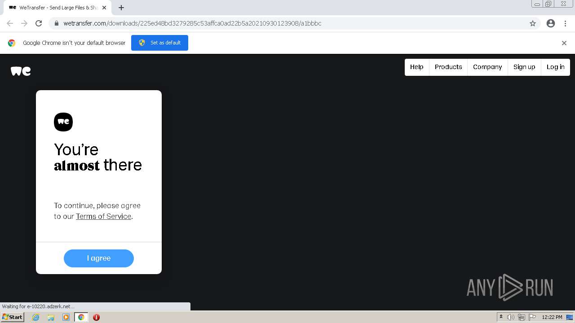
Task: Open the media player taskbar icon
Action: [x=66, y=317]
